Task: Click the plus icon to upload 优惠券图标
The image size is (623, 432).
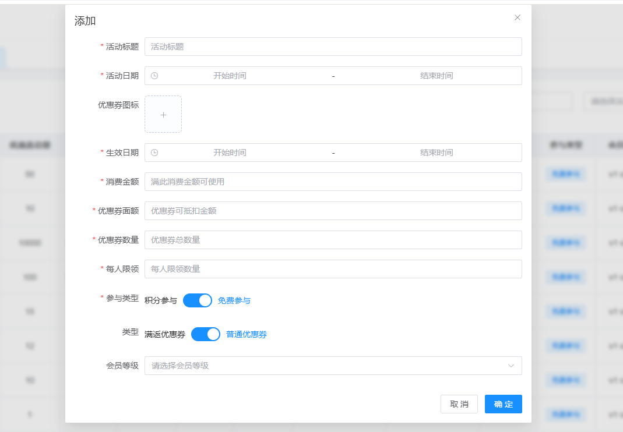Action: tap(163, 115)
